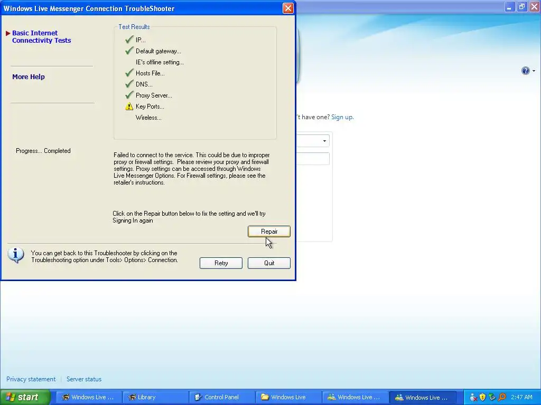
Task: Quit the connection troubleshooter
Action: [x=269, y=263]
